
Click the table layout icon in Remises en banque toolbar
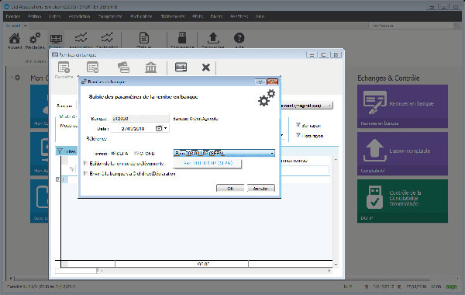tap(181, 67)
